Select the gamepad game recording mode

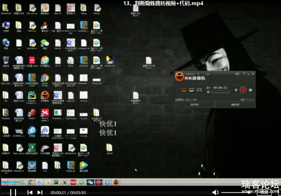point(199,90)
